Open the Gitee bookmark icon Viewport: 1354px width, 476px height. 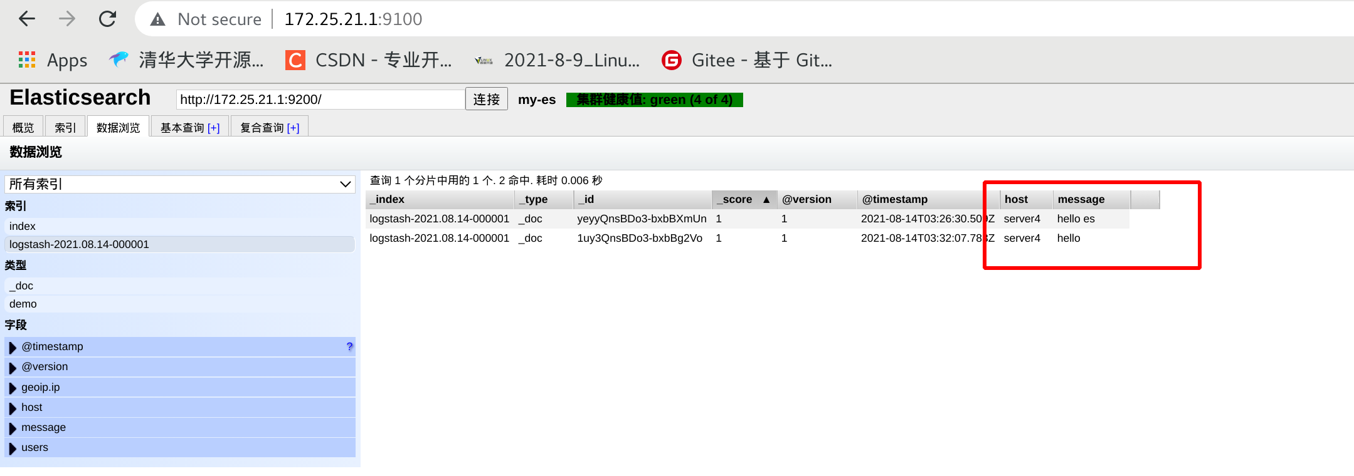pos(672,60)
